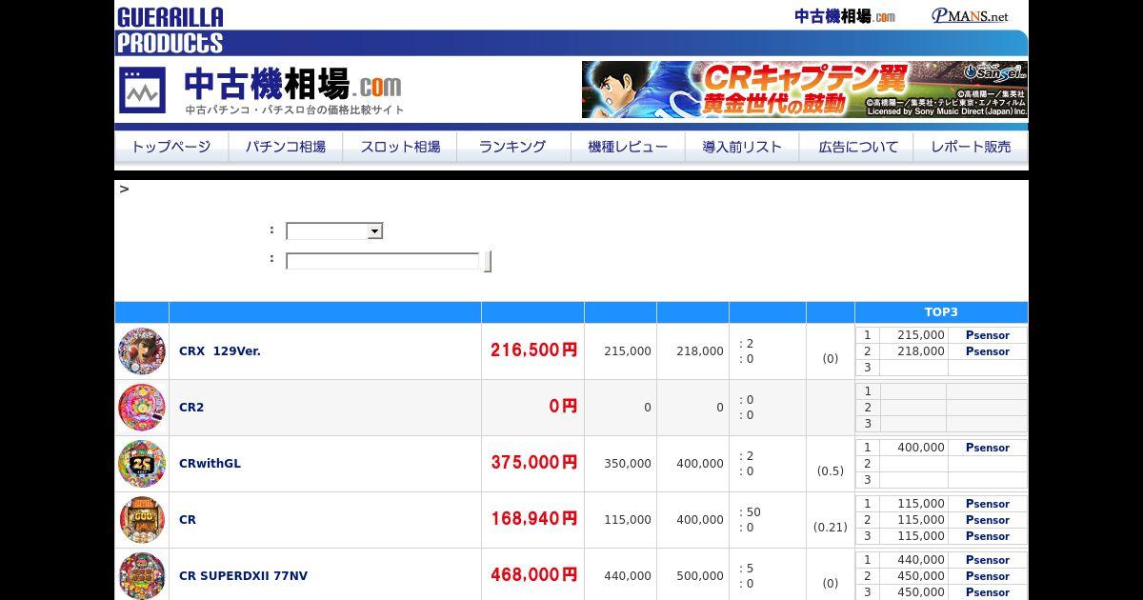This screenshot has height=600, width=1143.
Task: Open the CRwithGL machine link
Action: click(x=210, y=463)
